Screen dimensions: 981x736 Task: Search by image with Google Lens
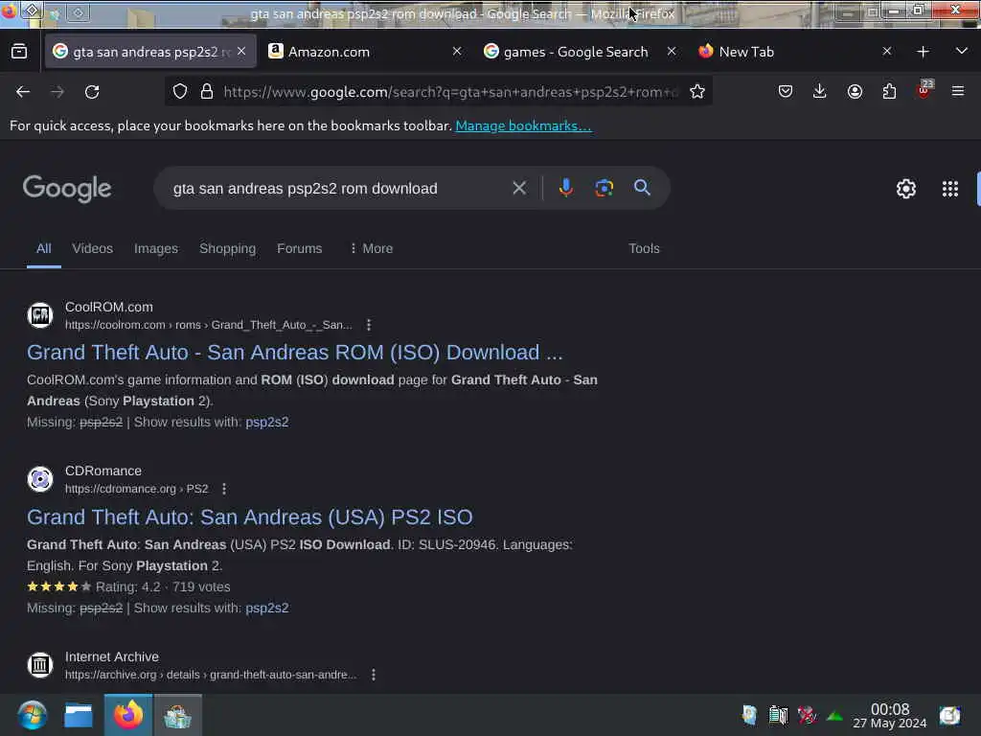(x=604, y=188)
